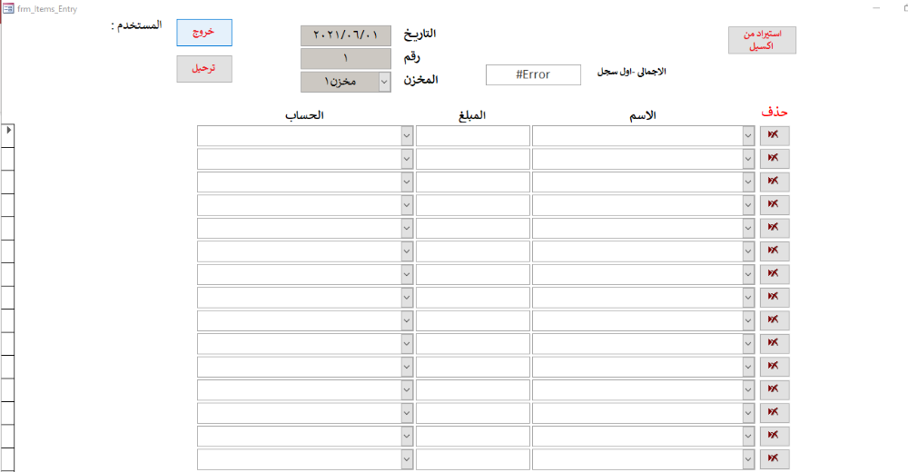This screenshot has width=908, height=472.
Task: Click the رقم number field showing ١
Action: [346, 58]
